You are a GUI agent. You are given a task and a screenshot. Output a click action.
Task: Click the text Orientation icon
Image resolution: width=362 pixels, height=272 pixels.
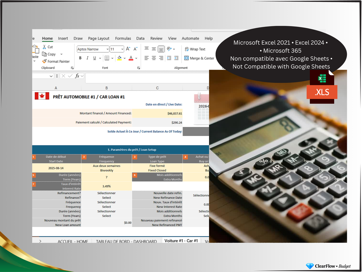[169, 49]
